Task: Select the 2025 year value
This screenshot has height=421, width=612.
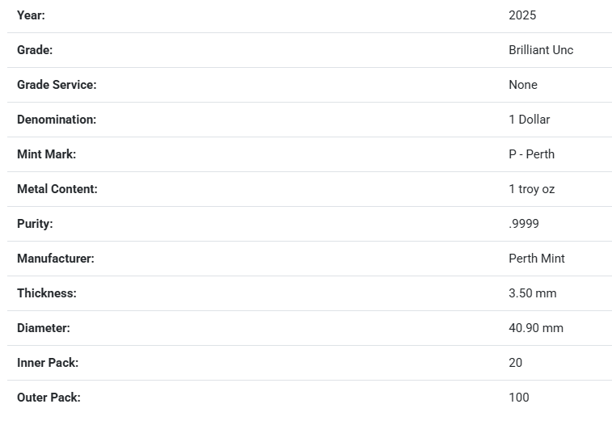Action: pyautogui.click(x=522, y=15)
